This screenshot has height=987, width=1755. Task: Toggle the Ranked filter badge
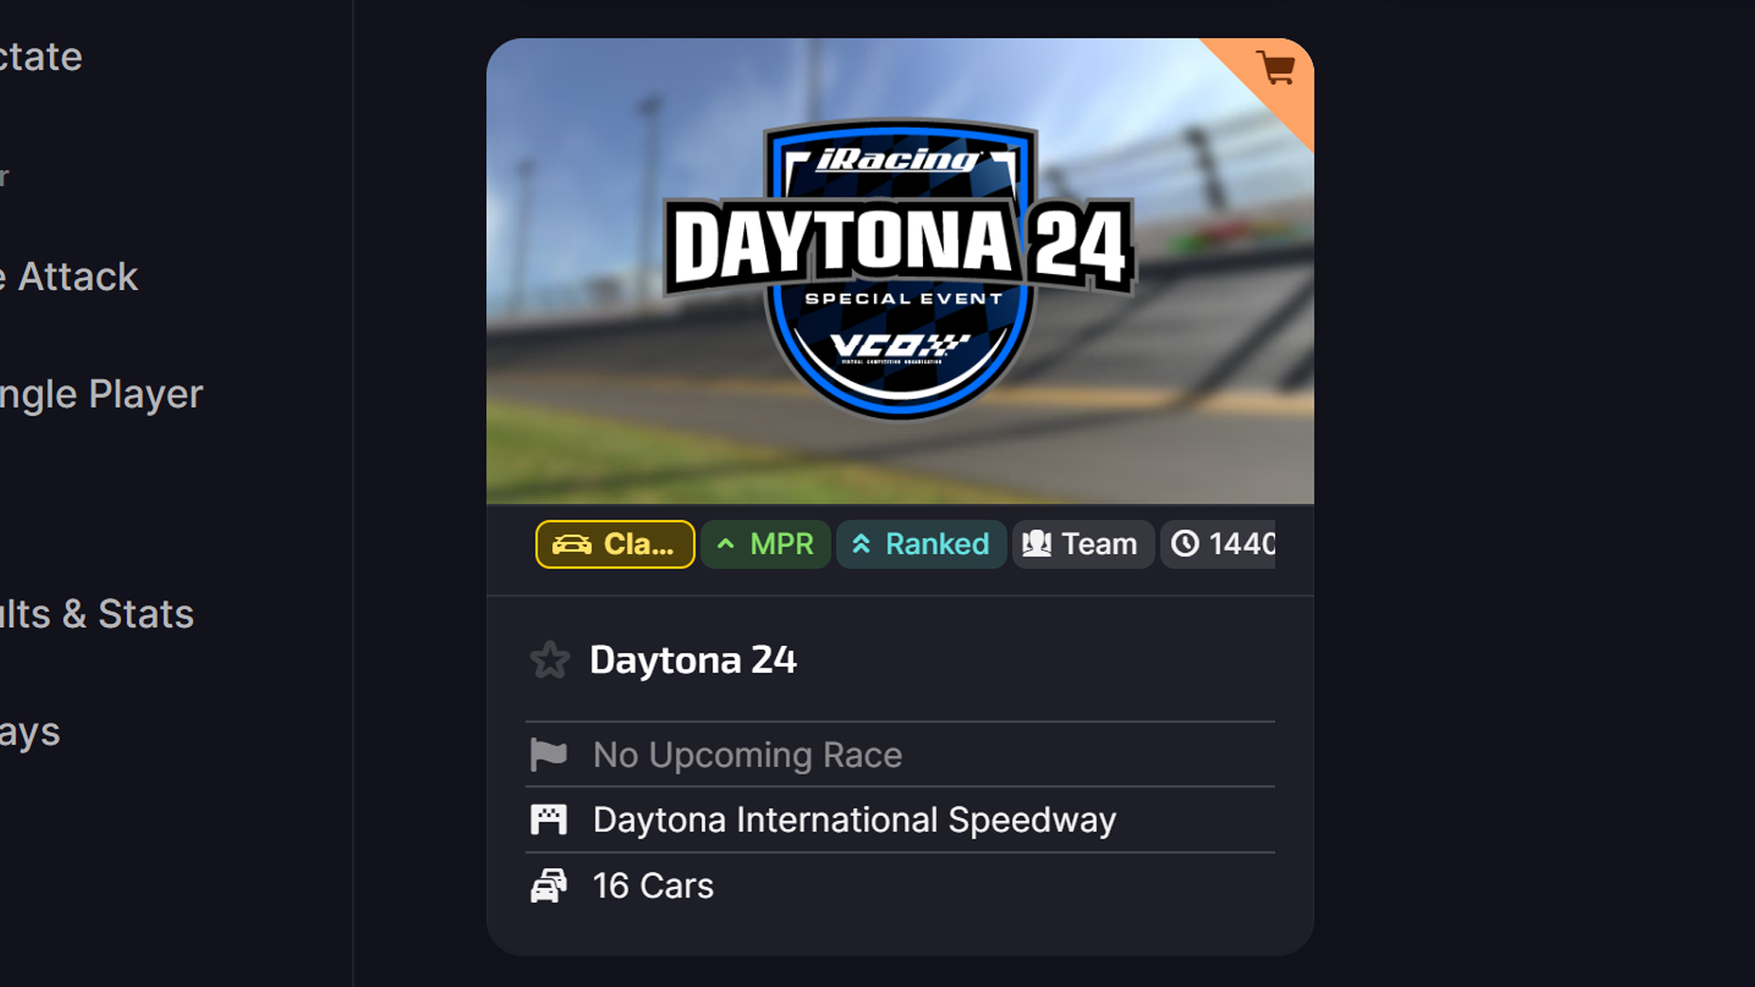(920, 544)
